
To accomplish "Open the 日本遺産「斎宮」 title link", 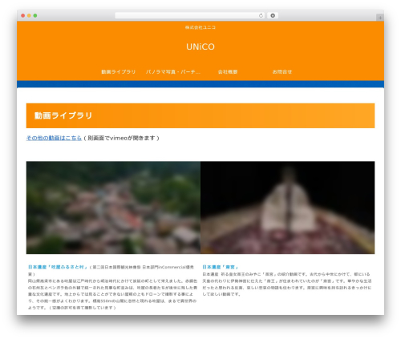I will click(x=221, y=267).
